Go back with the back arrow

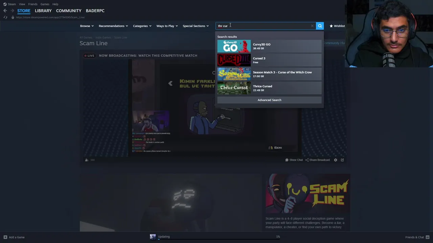pos(5,11)
